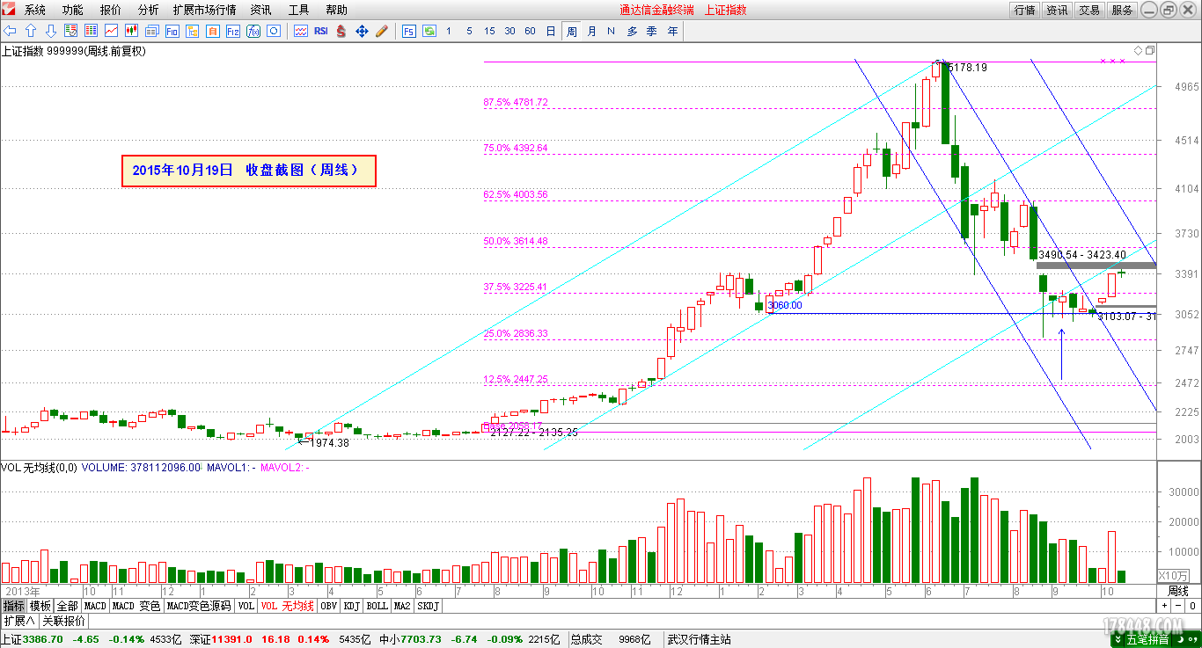The image size is (1202, 648).
Task: Select the KDJ indicator tab
Action: tap(352, 606)
